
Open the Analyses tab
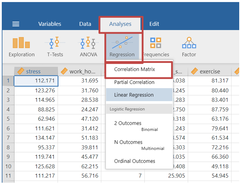(x=120, y=24)
